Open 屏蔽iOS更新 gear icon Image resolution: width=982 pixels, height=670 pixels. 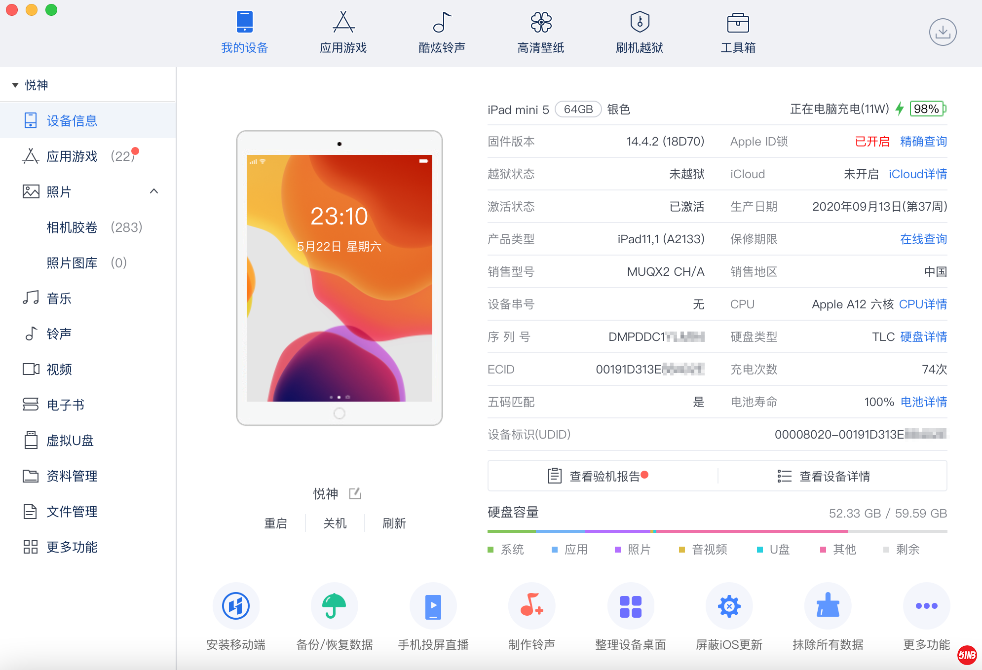coord(729,606)
